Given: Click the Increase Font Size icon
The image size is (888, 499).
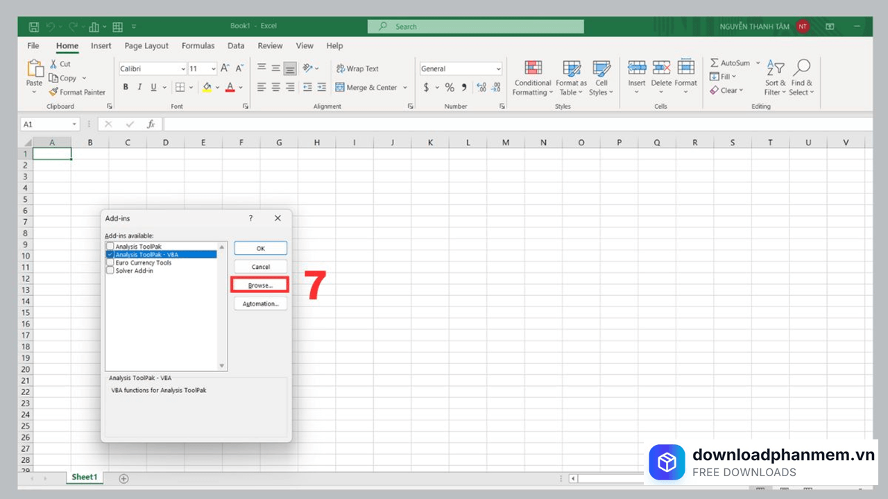Looking at the screenshot, I should 225,69.
